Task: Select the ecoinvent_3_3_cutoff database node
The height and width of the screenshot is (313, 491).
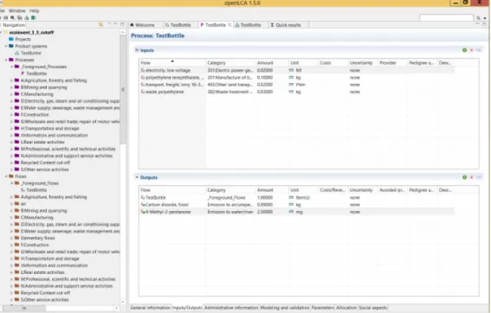Action: 32,32
